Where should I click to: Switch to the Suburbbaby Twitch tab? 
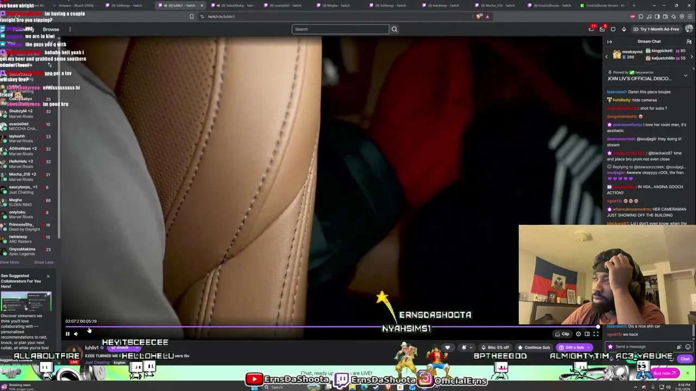[235, 5]
